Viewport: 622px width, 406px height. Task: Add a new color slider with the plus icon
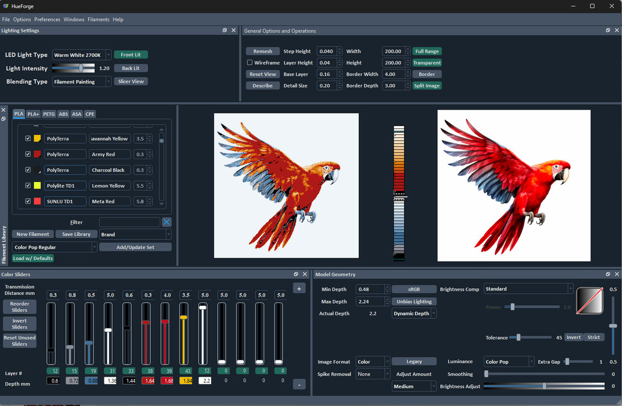[299, 288]
